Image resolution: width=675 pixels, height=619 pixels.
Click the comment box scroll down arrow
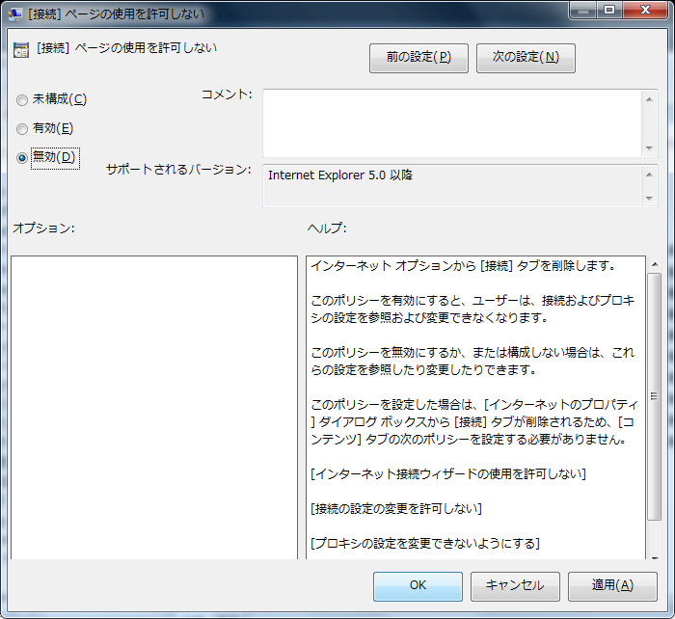click(x=649, y=148)
